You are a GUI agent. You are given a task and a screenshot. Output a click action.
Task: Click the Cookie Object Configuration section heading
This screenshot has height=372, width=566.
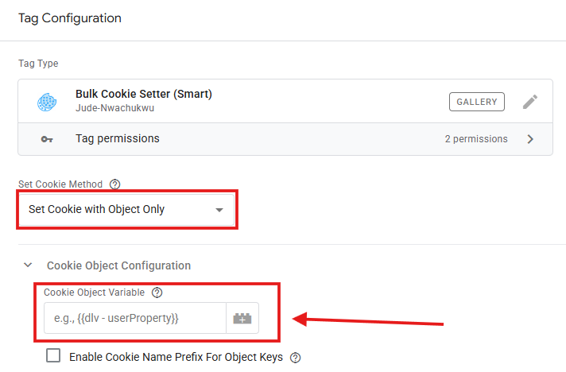tap(118, 265)
